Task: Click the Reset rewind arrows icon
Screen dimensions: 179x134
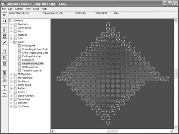Action: pos(4,21)
